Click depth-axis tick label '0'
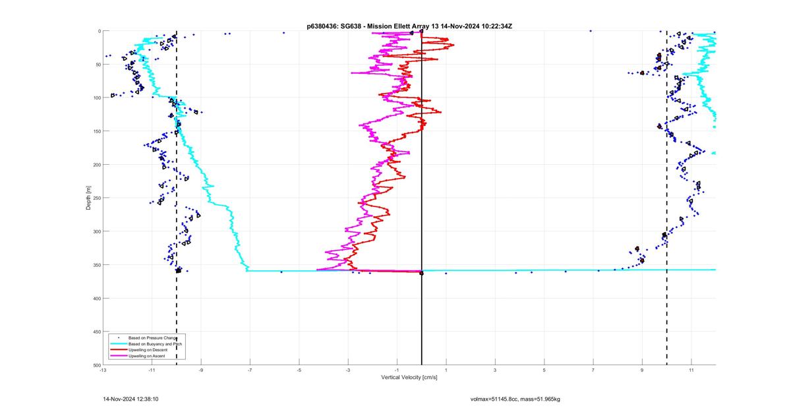 coord(99,31)
